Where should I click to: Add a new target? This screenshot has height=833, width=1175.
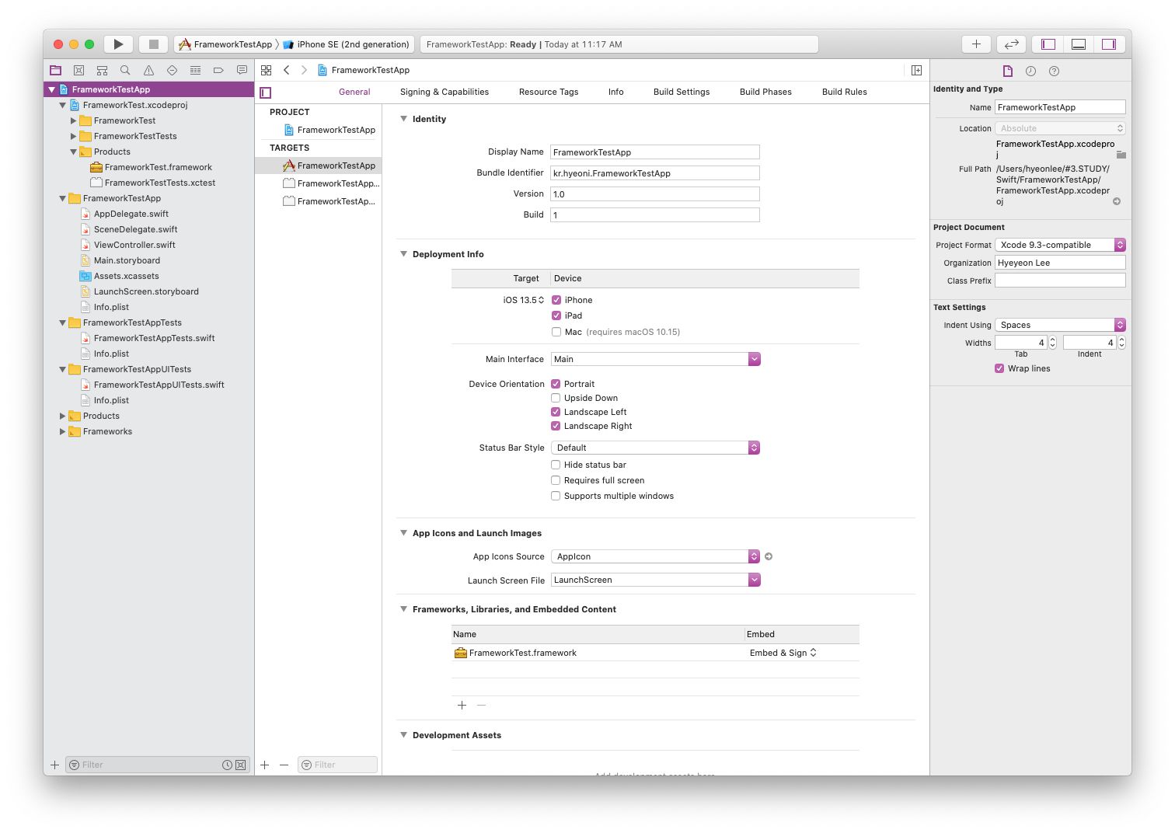264,765
